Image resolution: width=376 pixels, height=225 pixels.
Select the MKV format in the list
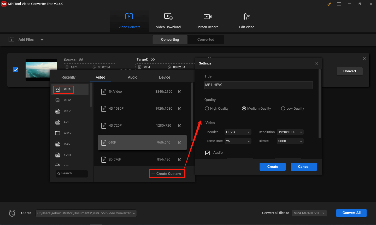tap(70, 111)
